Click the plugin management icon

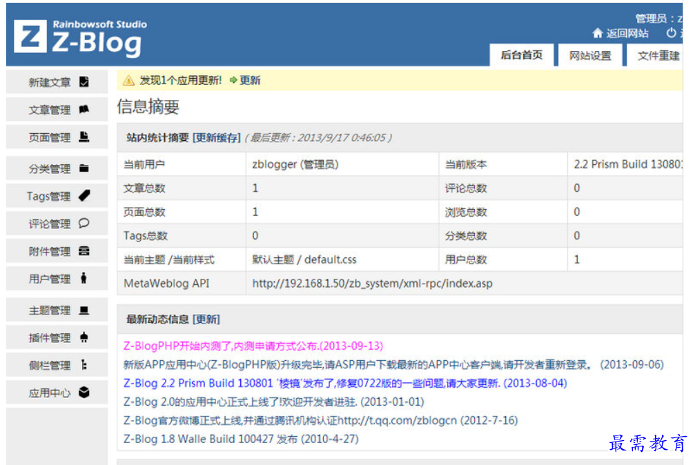click(x=84, y=337)
